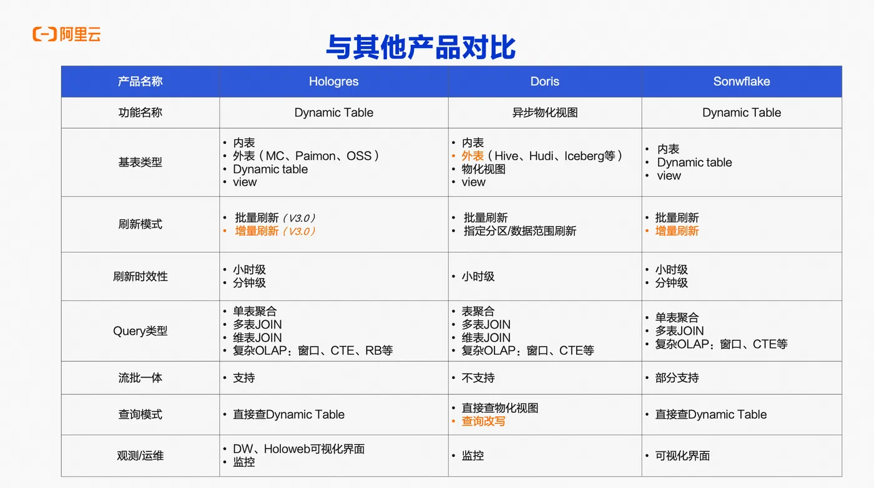Select "小时级" in the Doris column
Image resolution: width=874 pixels, height=488 pixels.
(478, 277)
